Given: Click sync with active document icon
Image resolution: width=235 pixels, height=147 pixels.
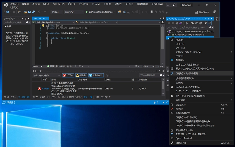Looking at the screenshot, I should [x=192, y=23].
